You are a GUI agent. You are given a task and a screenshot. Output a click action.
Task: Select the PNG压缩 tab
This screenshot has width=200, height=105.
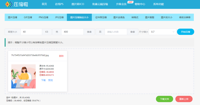pos(43,17)
